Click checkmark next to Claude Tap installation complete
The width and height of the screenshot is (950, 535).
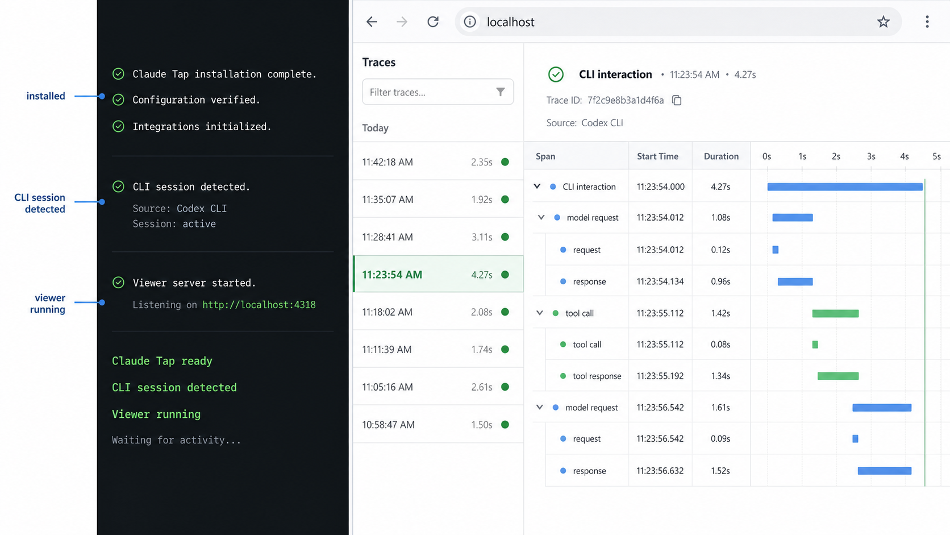[118, 73]
